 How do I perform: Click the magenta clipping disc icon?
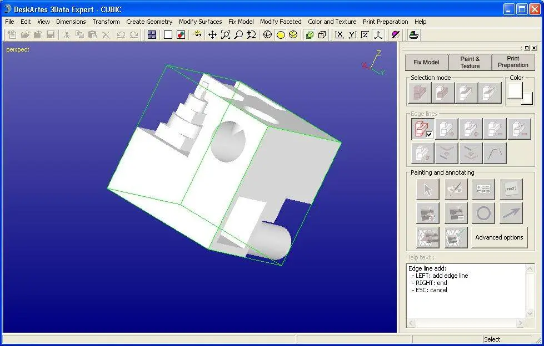395,34
